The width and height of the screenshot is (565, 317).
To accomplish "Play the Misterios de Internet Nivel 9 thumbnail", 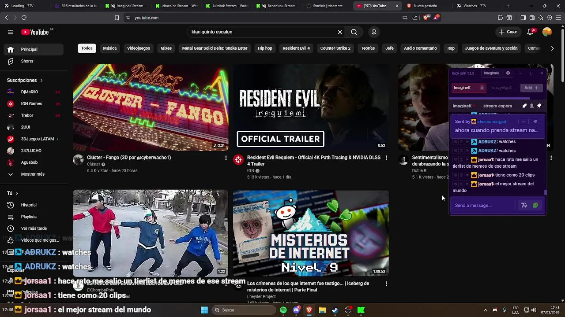I will click(311, 233).
